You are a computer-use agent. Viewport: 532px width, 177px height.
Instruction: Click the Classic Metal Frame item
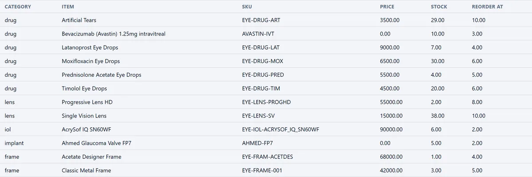click(x=86, y=170)
